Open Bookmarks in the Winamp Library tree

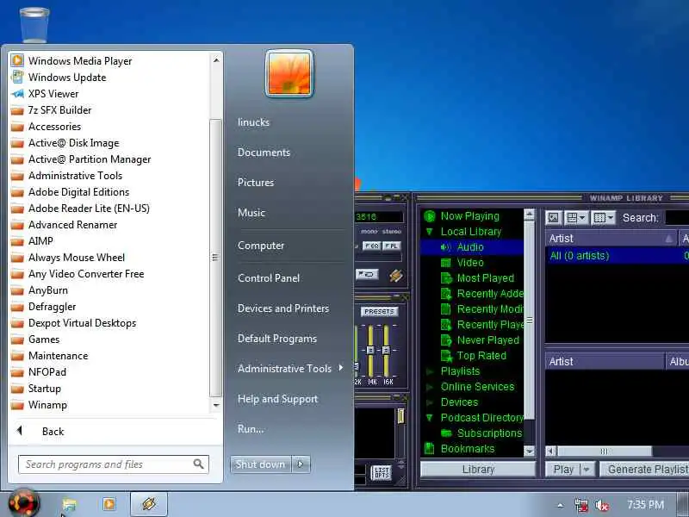467,448
